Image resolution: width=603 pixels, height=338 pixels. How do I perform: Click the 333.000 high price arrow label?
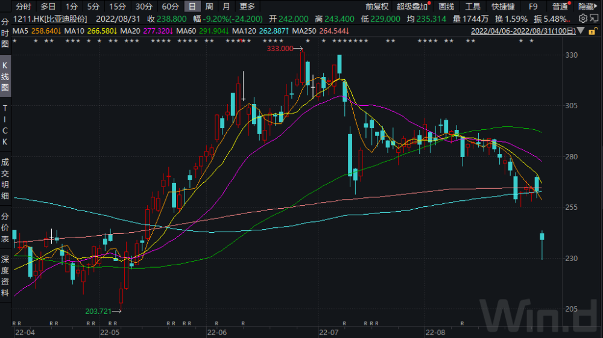[282, 48]
